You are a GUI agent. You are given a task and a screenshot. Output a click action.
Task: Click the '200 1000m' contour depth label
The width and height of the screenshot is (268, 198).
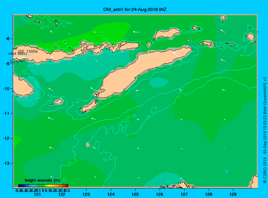(x=28, y=51)
